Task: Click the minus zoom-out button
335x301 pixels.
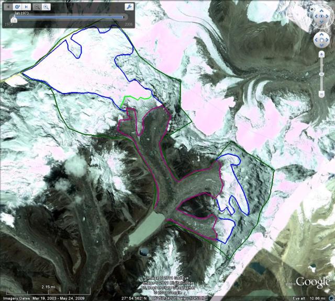Action: (320, 95)
